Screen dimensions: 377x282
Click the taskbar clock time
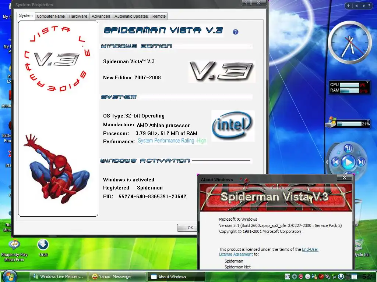click(x=367, y=276)
